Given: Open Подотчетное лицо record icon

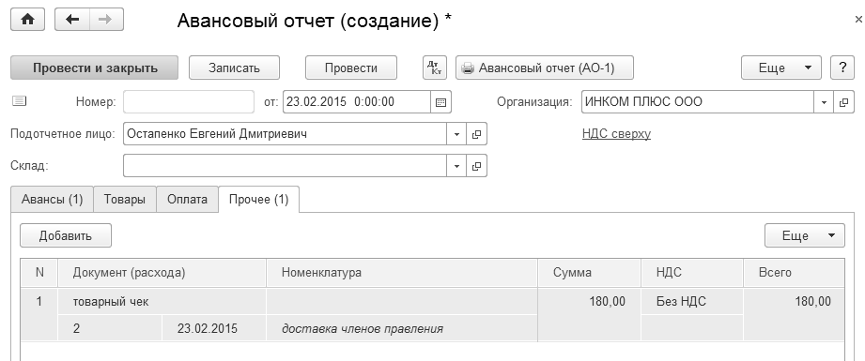Looking at the screenshot, I should click(476, 134).
